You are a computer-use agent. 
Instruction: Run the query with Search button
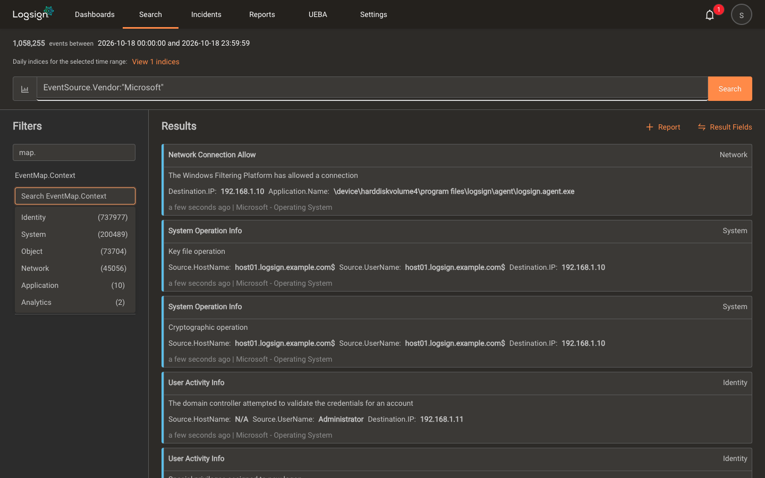click(730, 89)
